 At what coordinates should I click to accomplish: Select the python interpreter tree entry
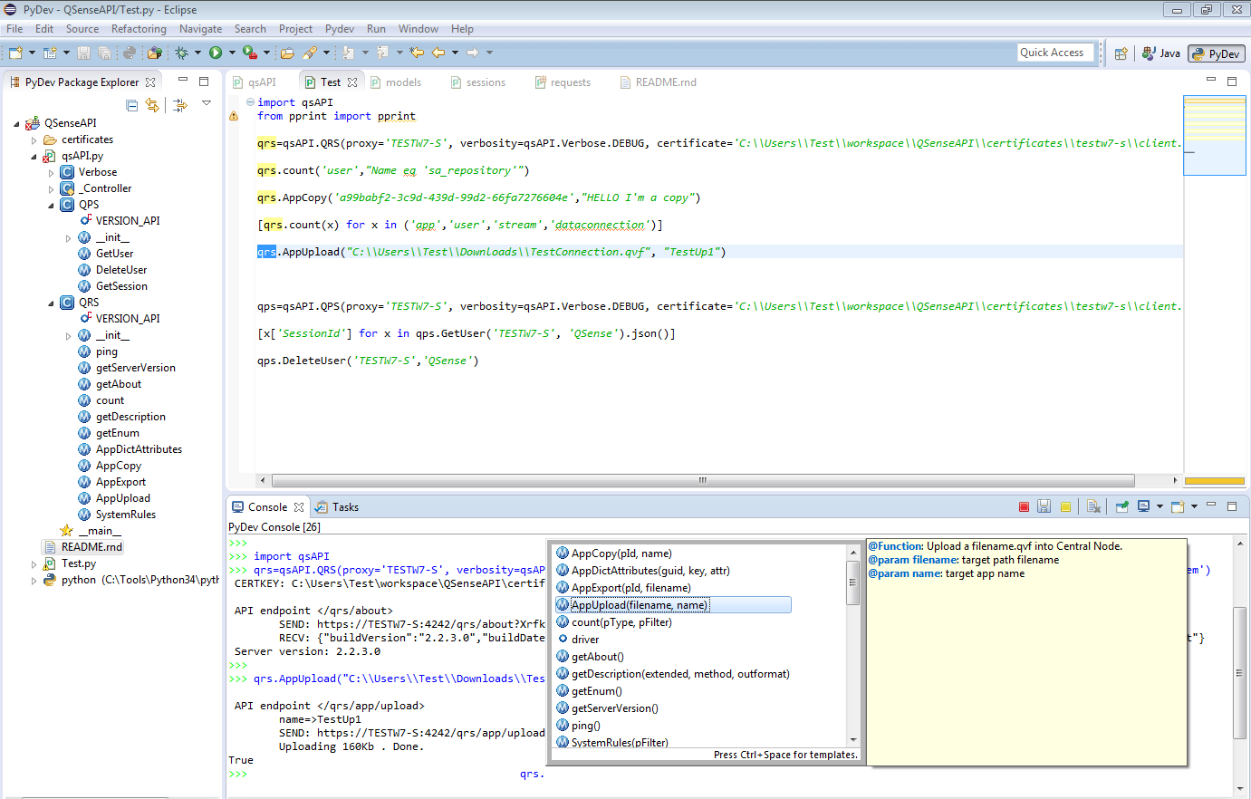click(130, 580)
